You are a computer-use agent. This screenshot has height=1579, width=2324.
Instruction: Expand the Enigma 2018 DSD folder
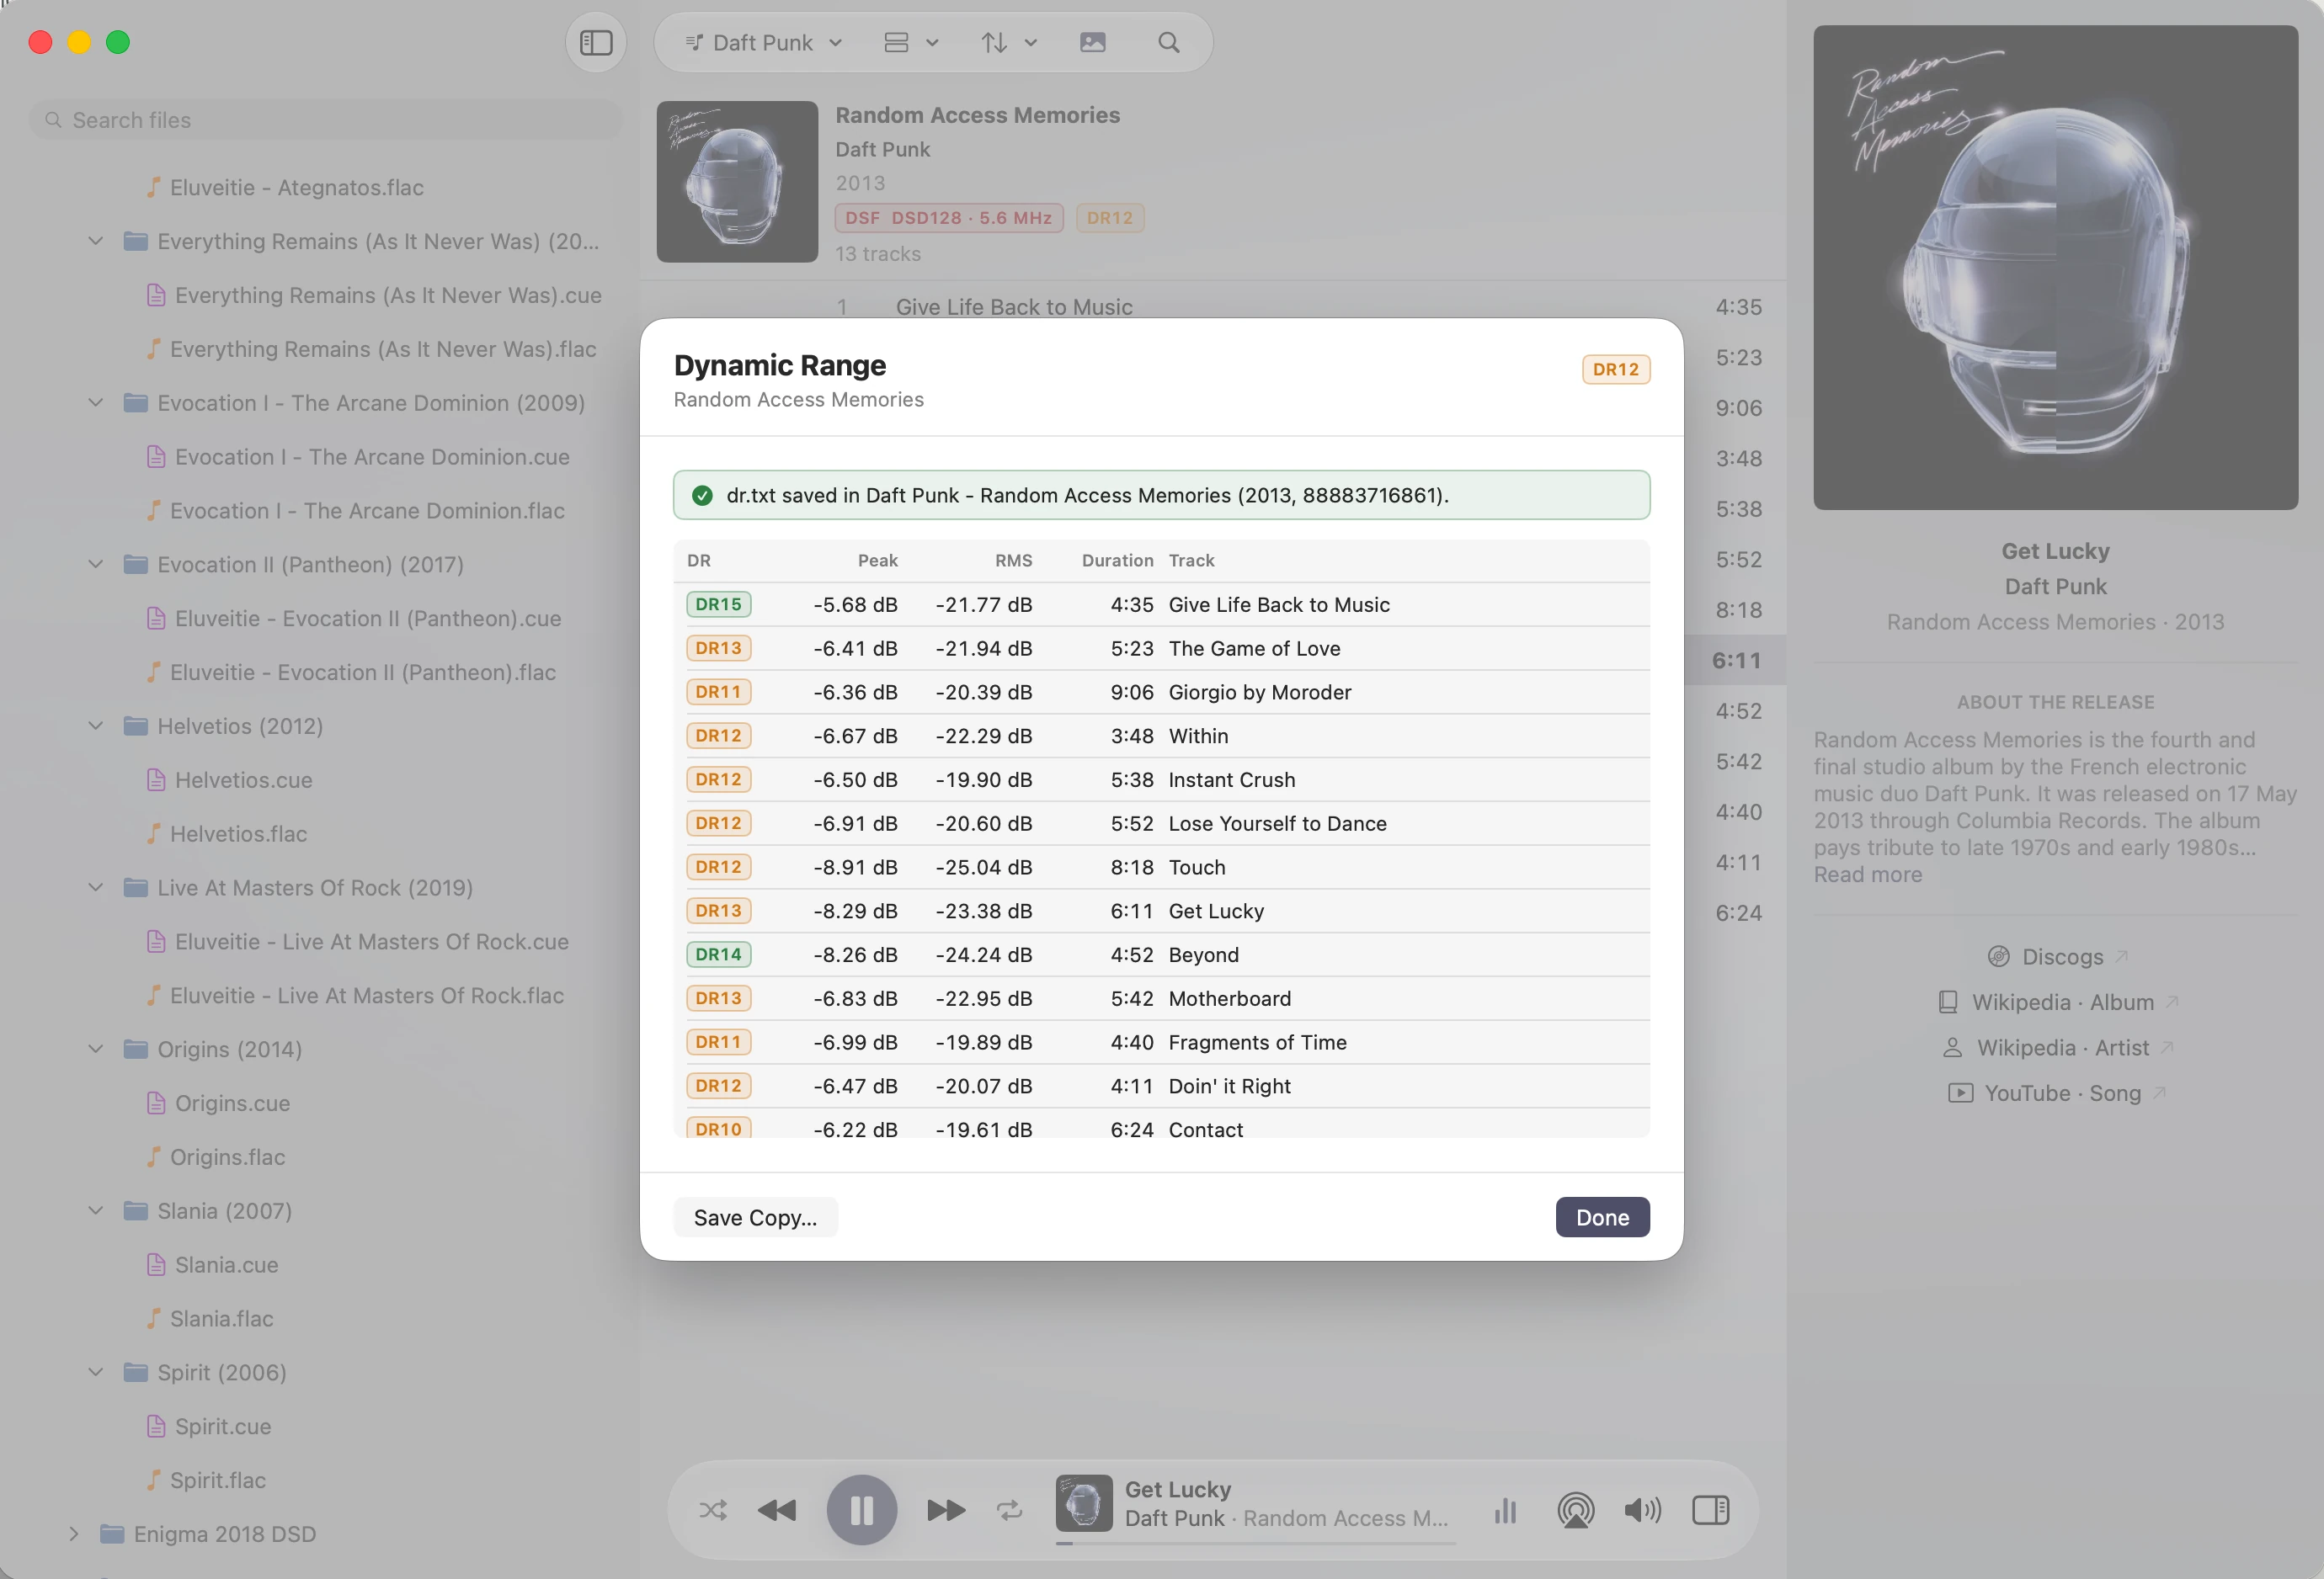pyautogui.click(x=73, y=1534)
